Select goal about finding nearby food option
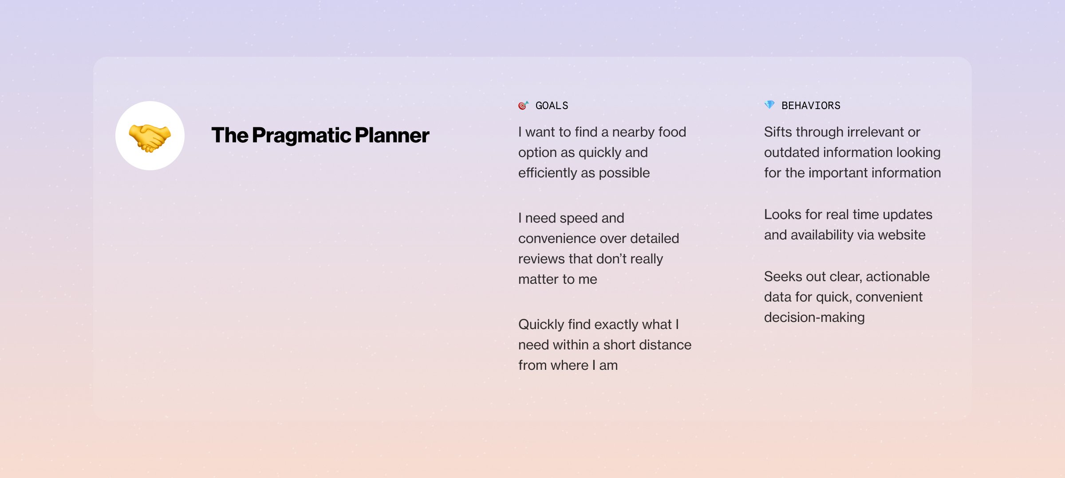This screenshot has height=478, width=1065. coord(602,152)
